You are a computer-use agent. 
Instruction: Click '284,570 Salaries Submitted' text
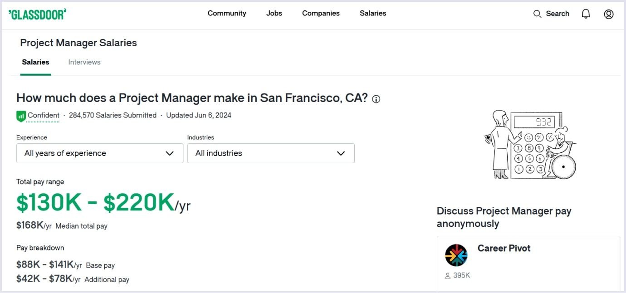(x=112, y=115)
